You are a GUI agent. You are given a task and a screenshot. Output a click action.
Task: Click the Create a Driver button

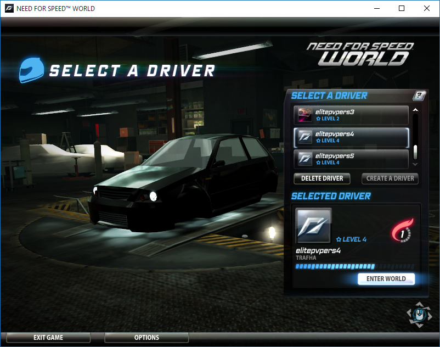pos(390,178)
